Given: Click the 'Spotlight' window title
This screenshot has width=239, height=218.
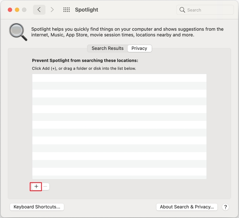Looking at the screenshot, I should pos(87,10).
